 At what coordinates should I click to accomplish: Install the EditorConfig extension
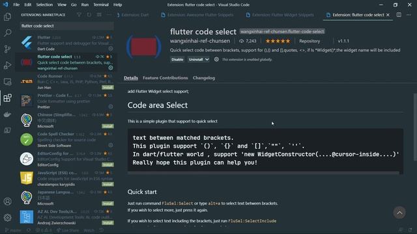pyautogui.click(x=108, y=164)
